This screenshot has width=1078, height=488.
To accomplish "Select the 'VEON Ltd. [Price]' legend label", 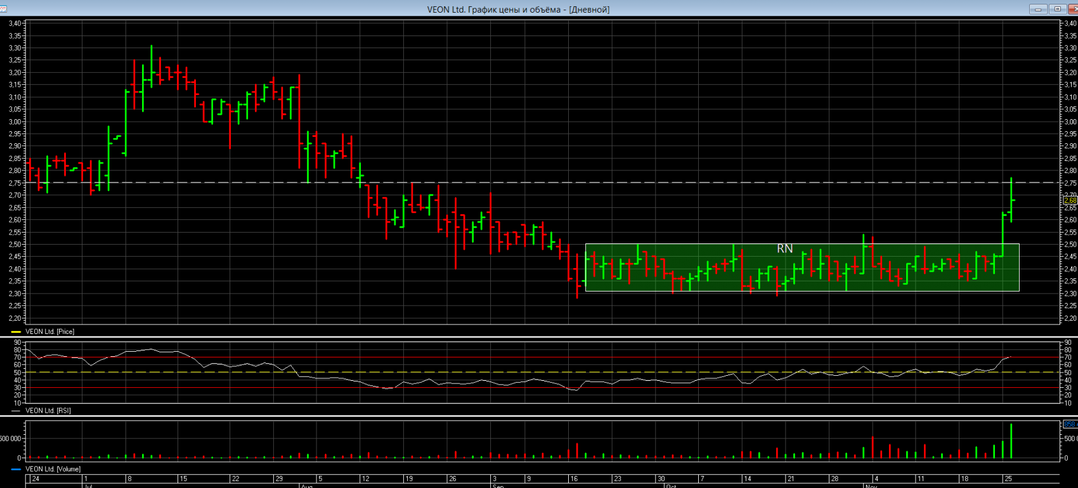I will 49,331.
